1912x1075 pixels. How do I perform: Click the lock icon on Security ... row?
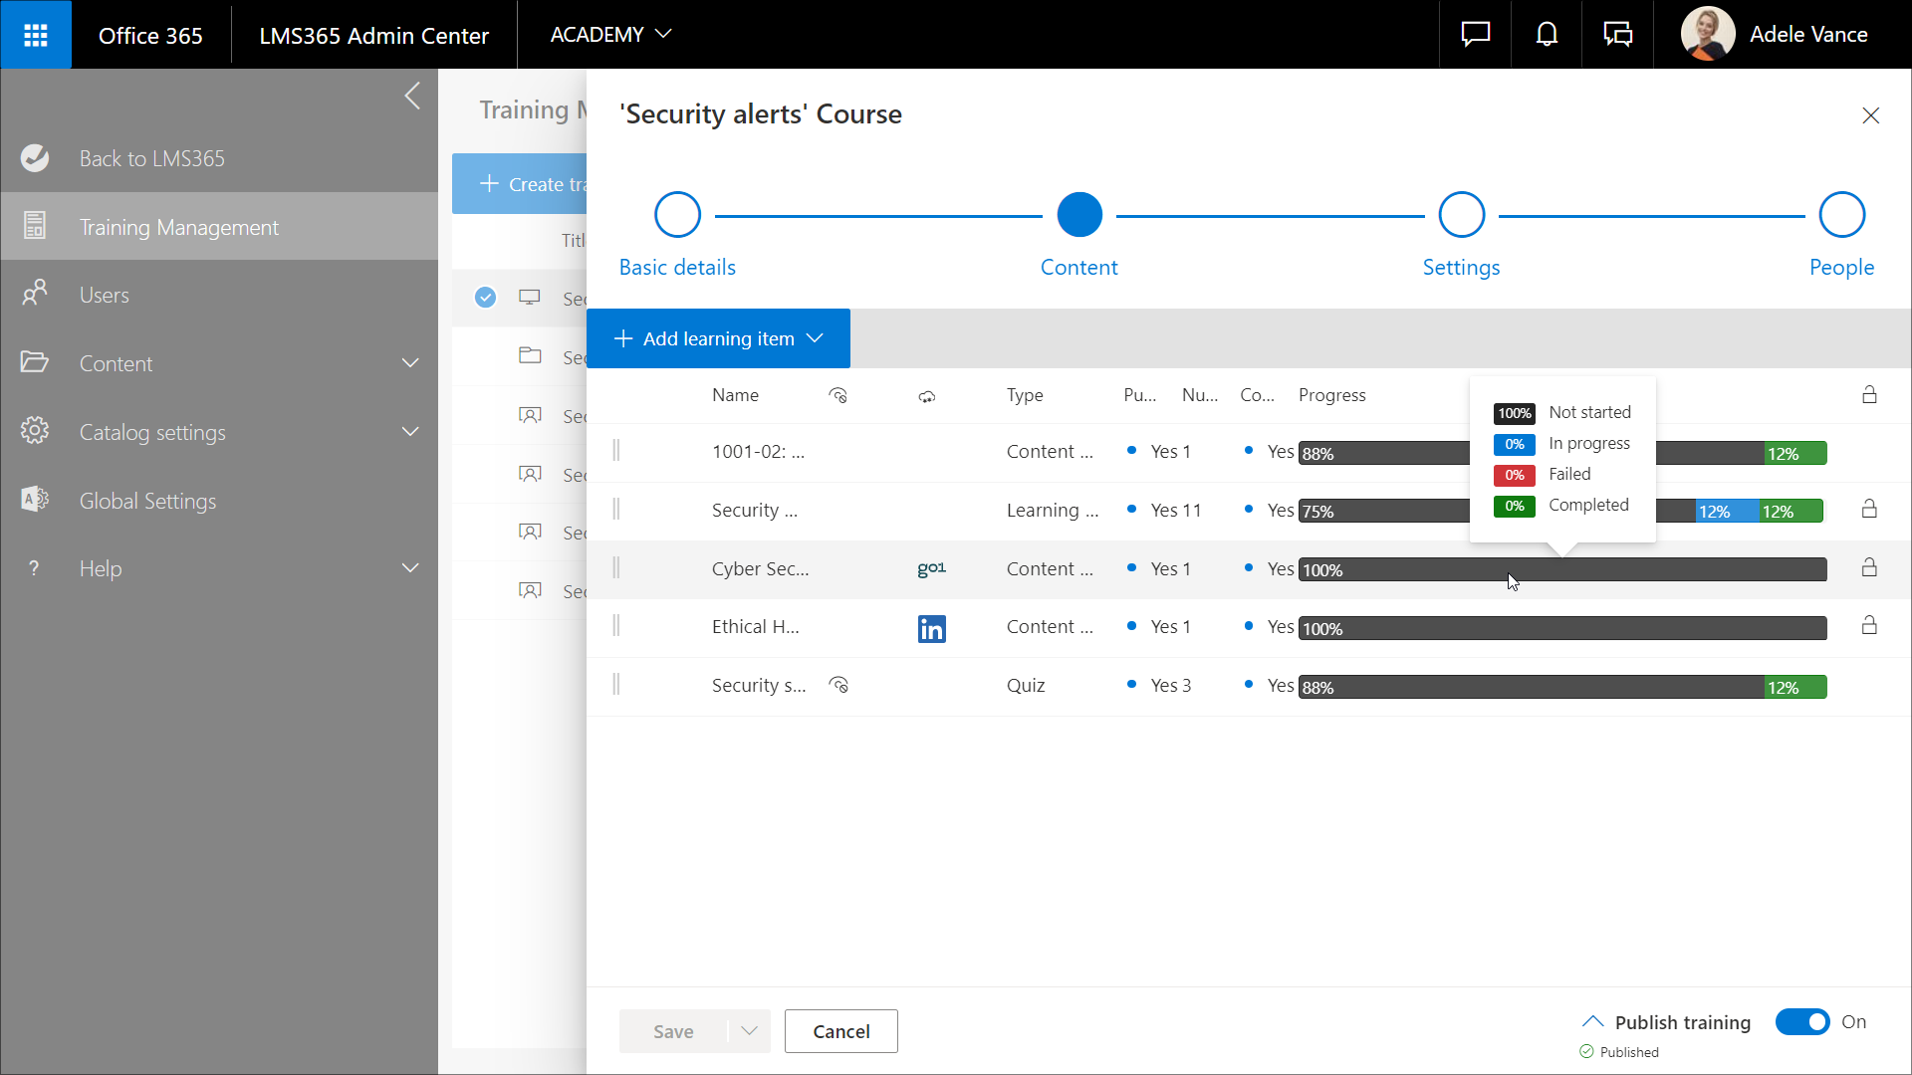point(1869,510)
